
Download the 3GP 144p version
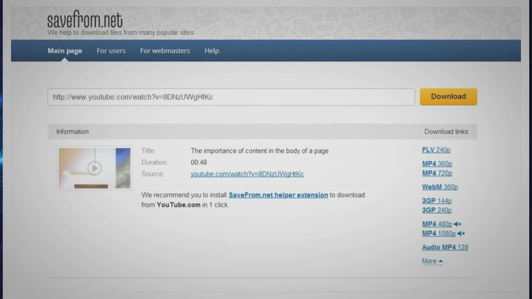[x=437, y=201]
